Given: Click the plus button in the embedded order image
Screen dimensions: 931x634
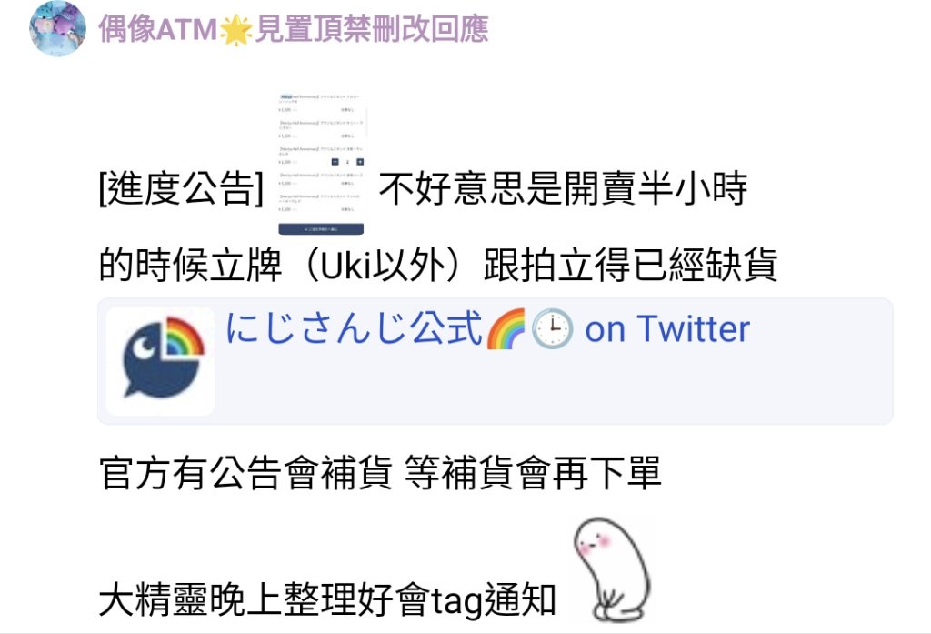Looking at the screenshot, I should [x=360, y=162].
